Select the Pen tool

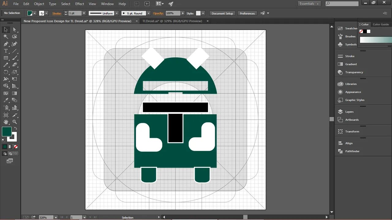(x=6, y=44)
